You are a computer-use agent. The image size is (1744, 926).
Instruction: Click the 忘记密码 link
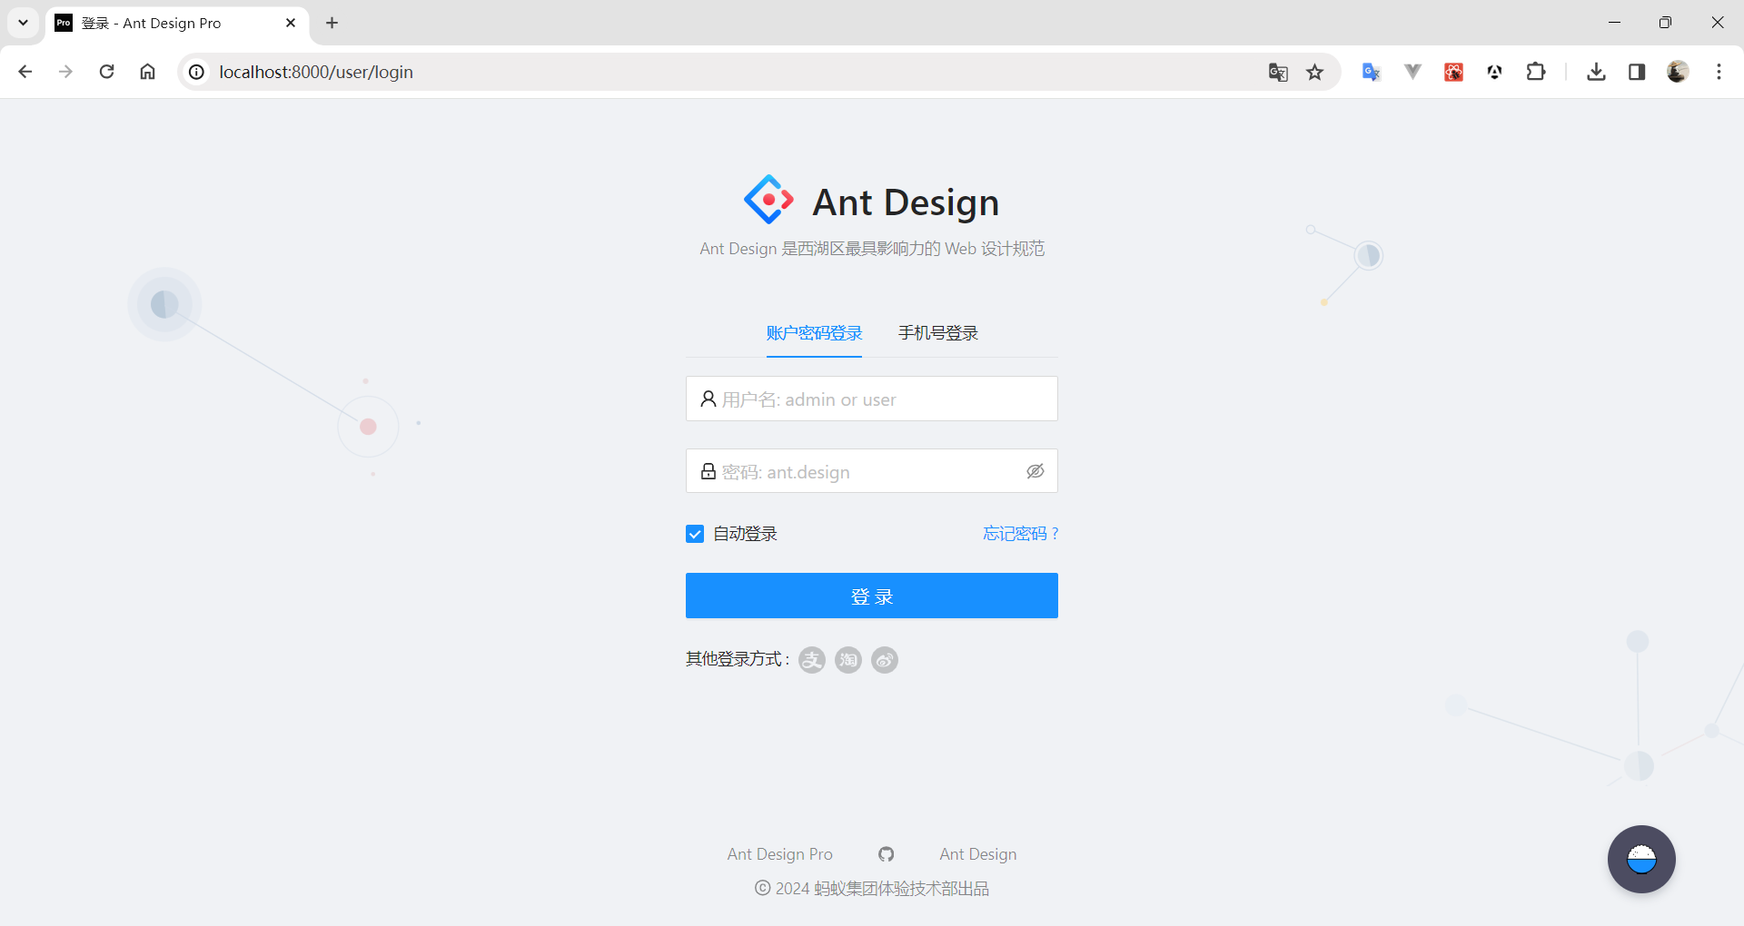pos(1020,534)
